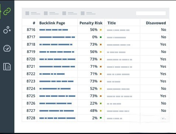Open backlink page link in row 8721

57,67
